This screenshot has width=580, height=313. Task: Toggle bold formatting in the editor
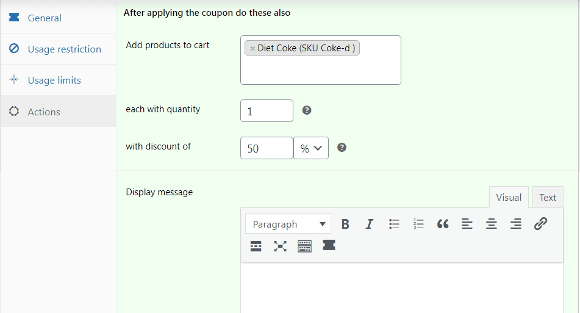[345, 224]
